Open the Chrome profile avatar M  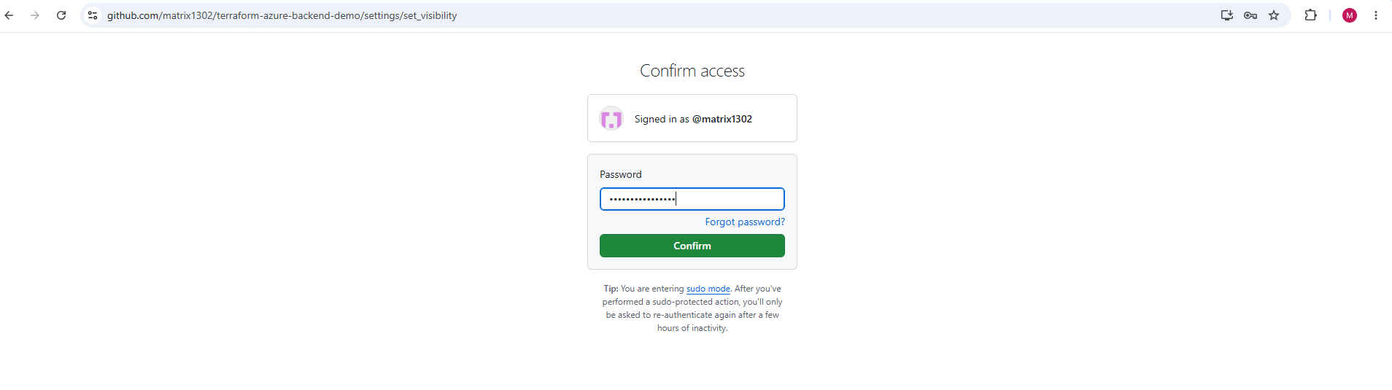click(x=1350, y=15)
